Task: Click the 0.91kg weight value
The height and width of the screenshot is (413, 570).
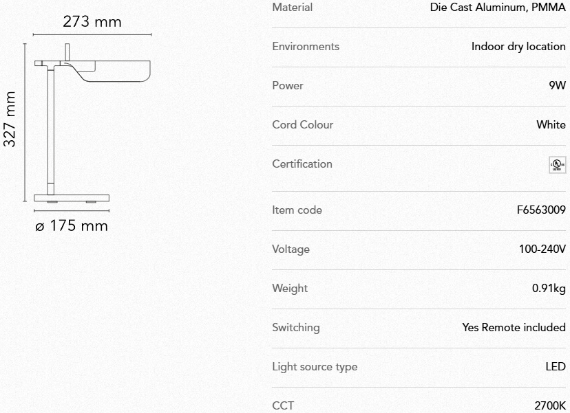Action: (x=549, y=289)
